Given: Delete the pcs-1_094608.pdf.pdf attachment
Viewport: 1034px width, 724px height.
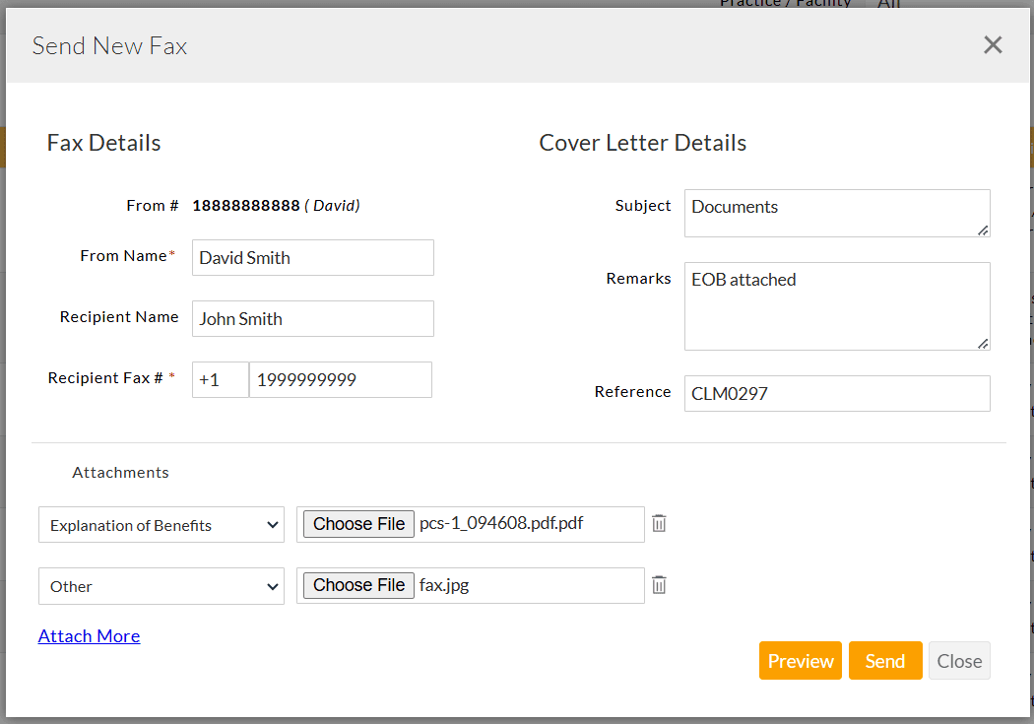Looking at the screenshot, I should (x=659, y=524).
